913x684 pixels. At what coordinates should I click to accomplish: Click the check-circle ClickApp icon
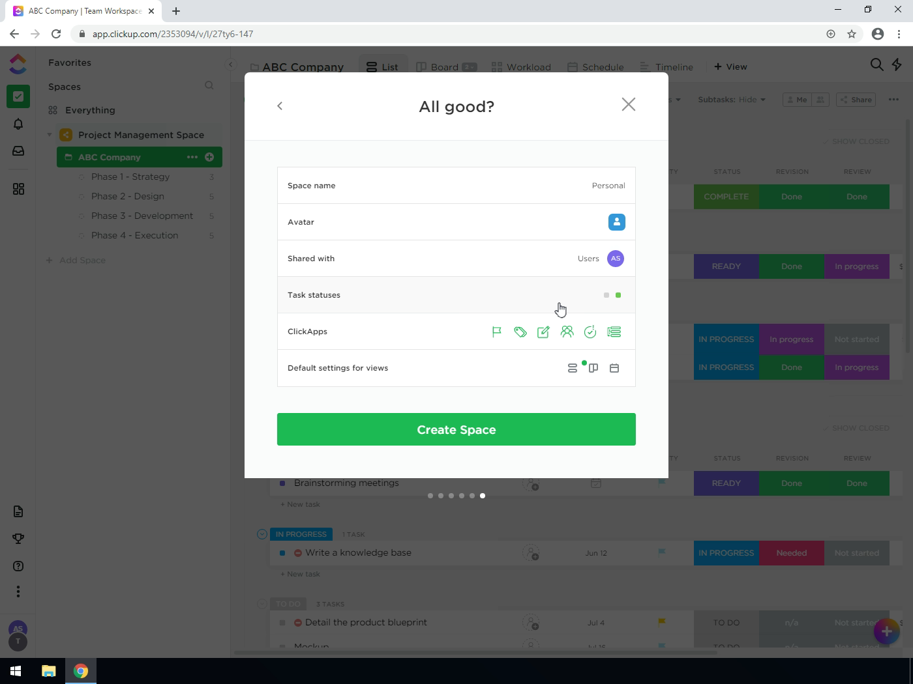click(x=590, y=332)
